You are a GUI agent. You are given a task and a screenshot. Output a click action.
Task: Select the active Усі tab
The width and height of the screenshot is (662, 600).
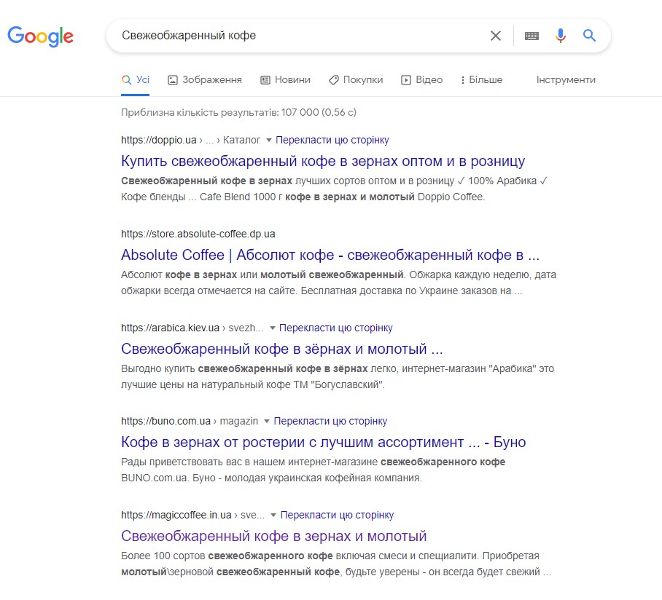coord(136,80)
